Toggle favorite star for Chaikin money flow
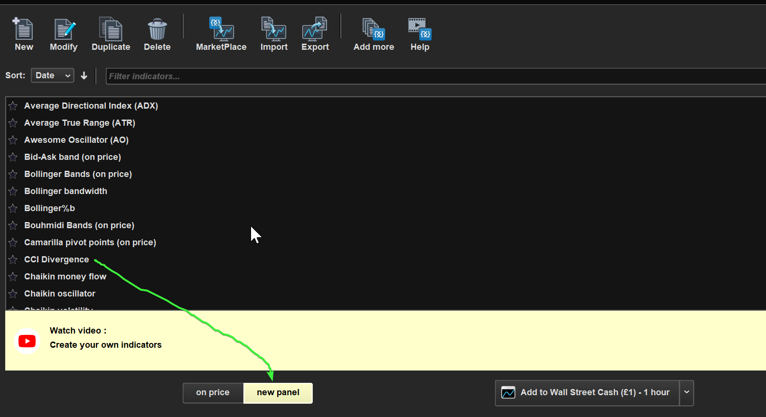This screenshot has height=417, width=766. click(13, 277)
